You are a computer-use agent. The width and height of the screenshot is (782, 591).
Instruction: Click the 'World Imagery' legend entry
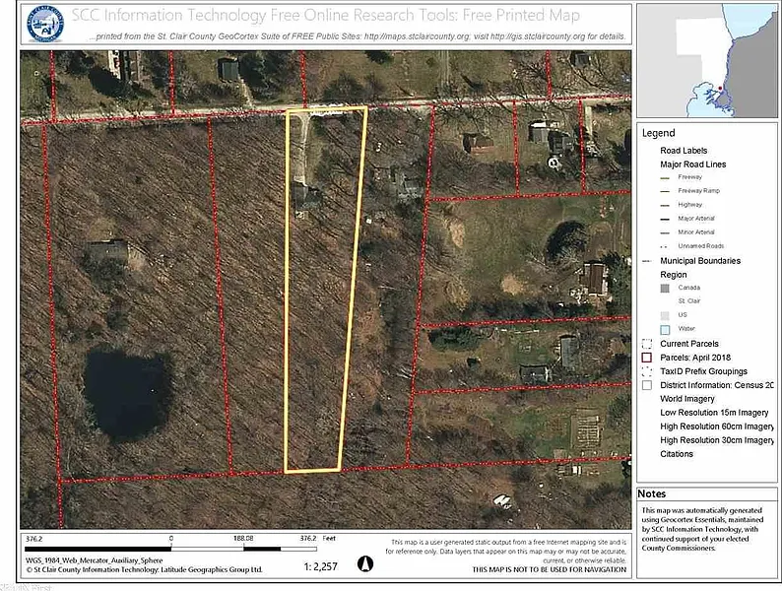687,399
